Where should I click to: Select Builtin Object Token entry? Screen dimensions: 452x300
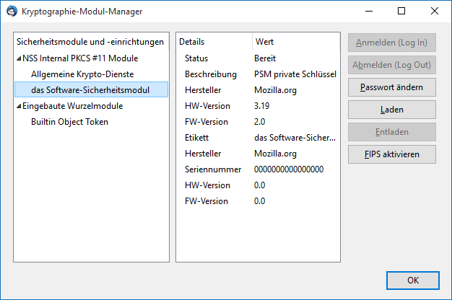click(x=69, y=122)
